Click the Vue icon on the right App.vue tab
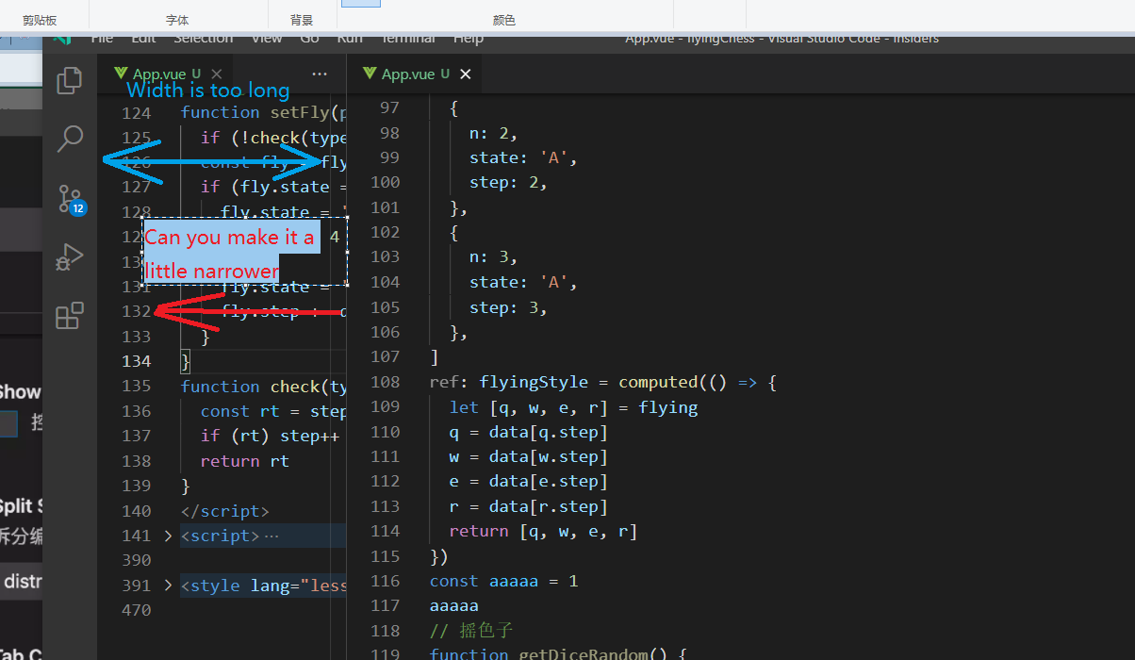Image resolution: width=1135 pixels, height=660 pixels. coord(369,73)
